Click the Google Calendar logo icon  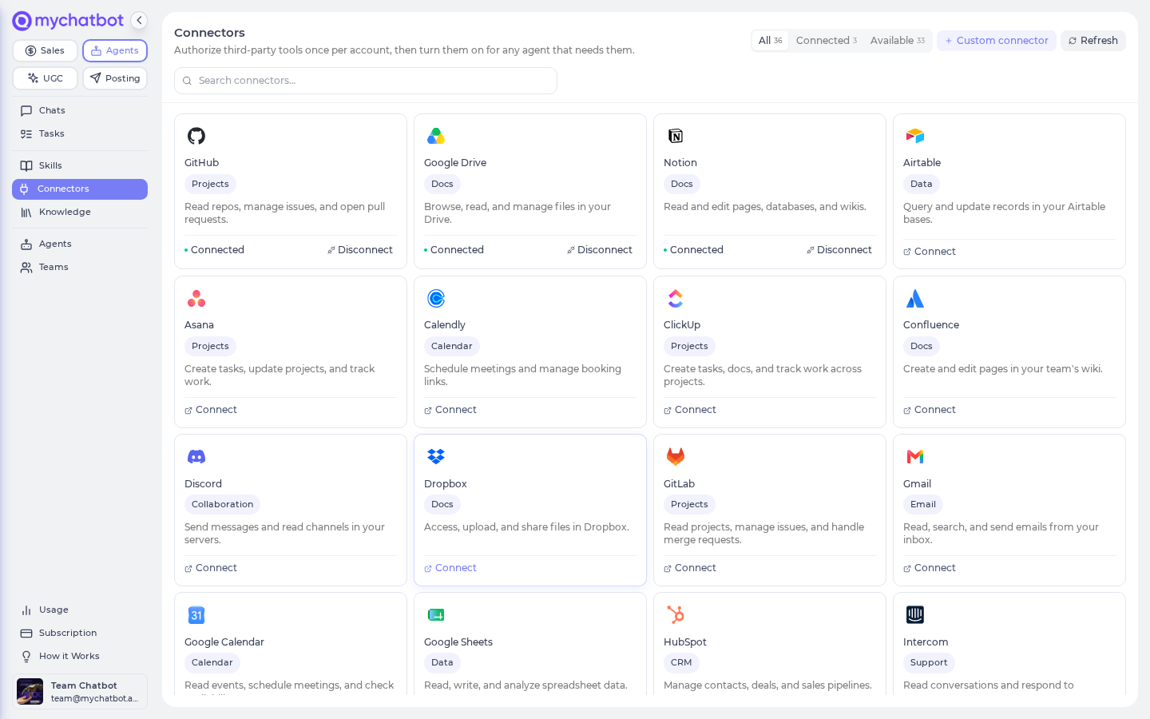point(196,615)
